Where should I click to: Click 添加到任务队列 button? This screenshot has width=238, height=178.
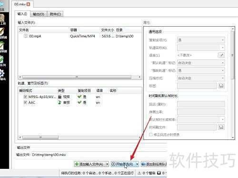(x=154, y=164)
